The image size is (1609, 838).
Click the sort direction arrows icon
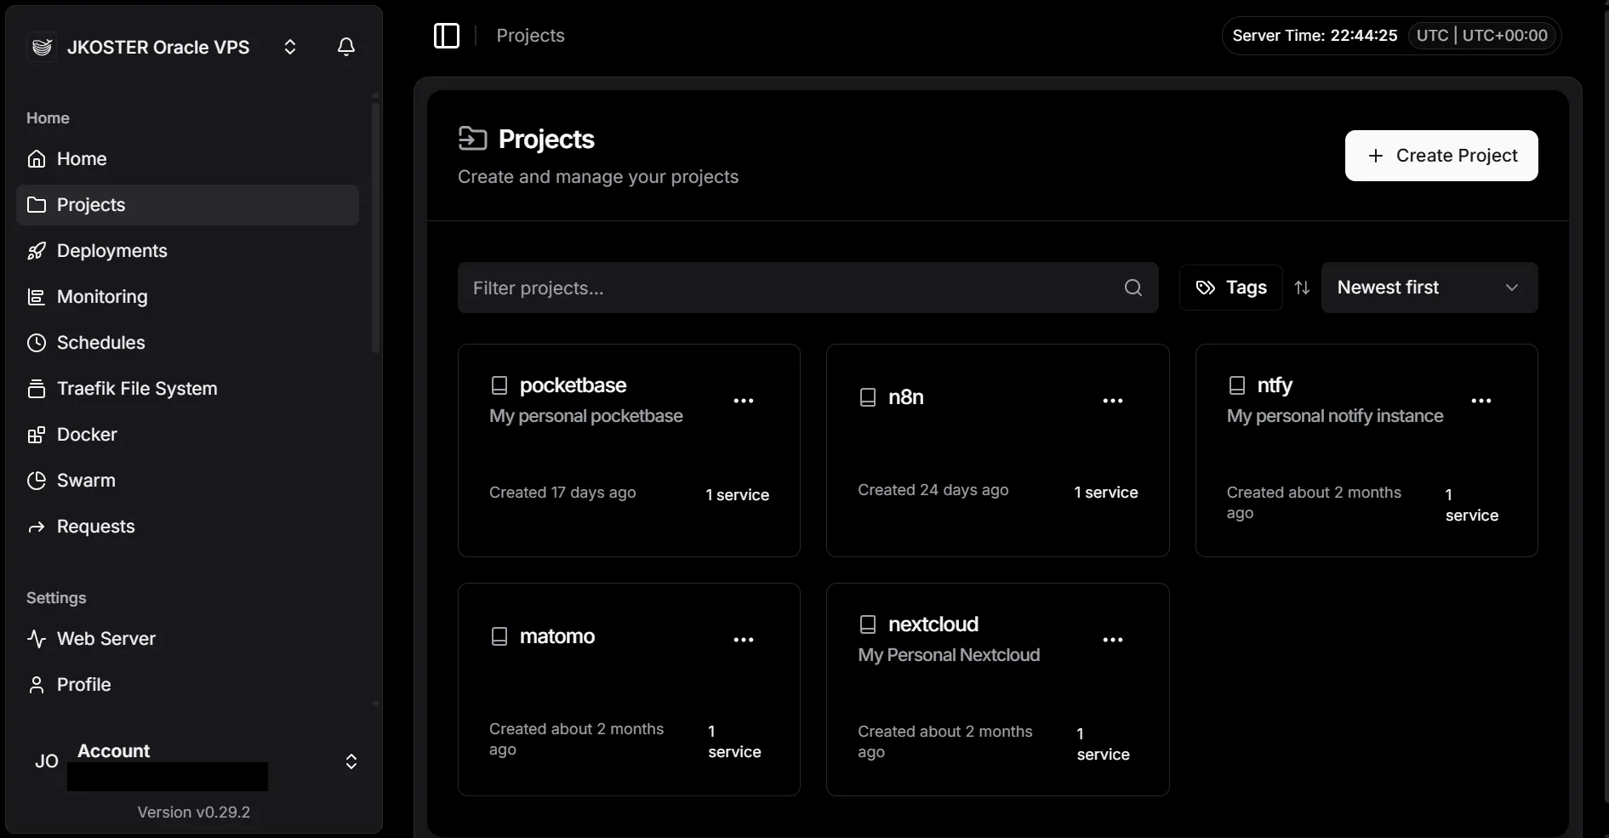[1302, 288]
